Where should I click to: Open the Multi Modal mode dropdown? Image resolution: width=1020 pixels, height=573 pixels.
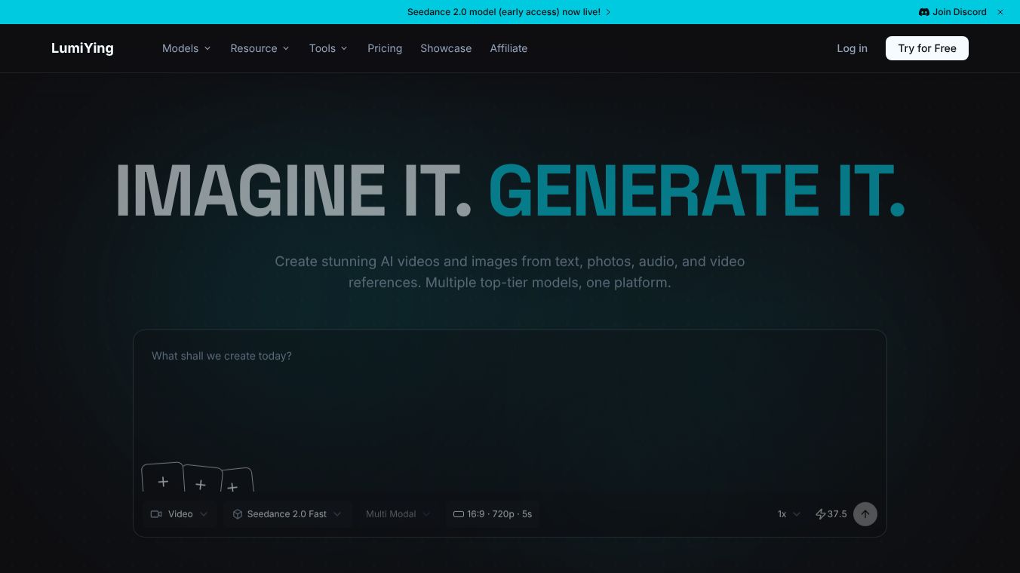click(398, 514)
